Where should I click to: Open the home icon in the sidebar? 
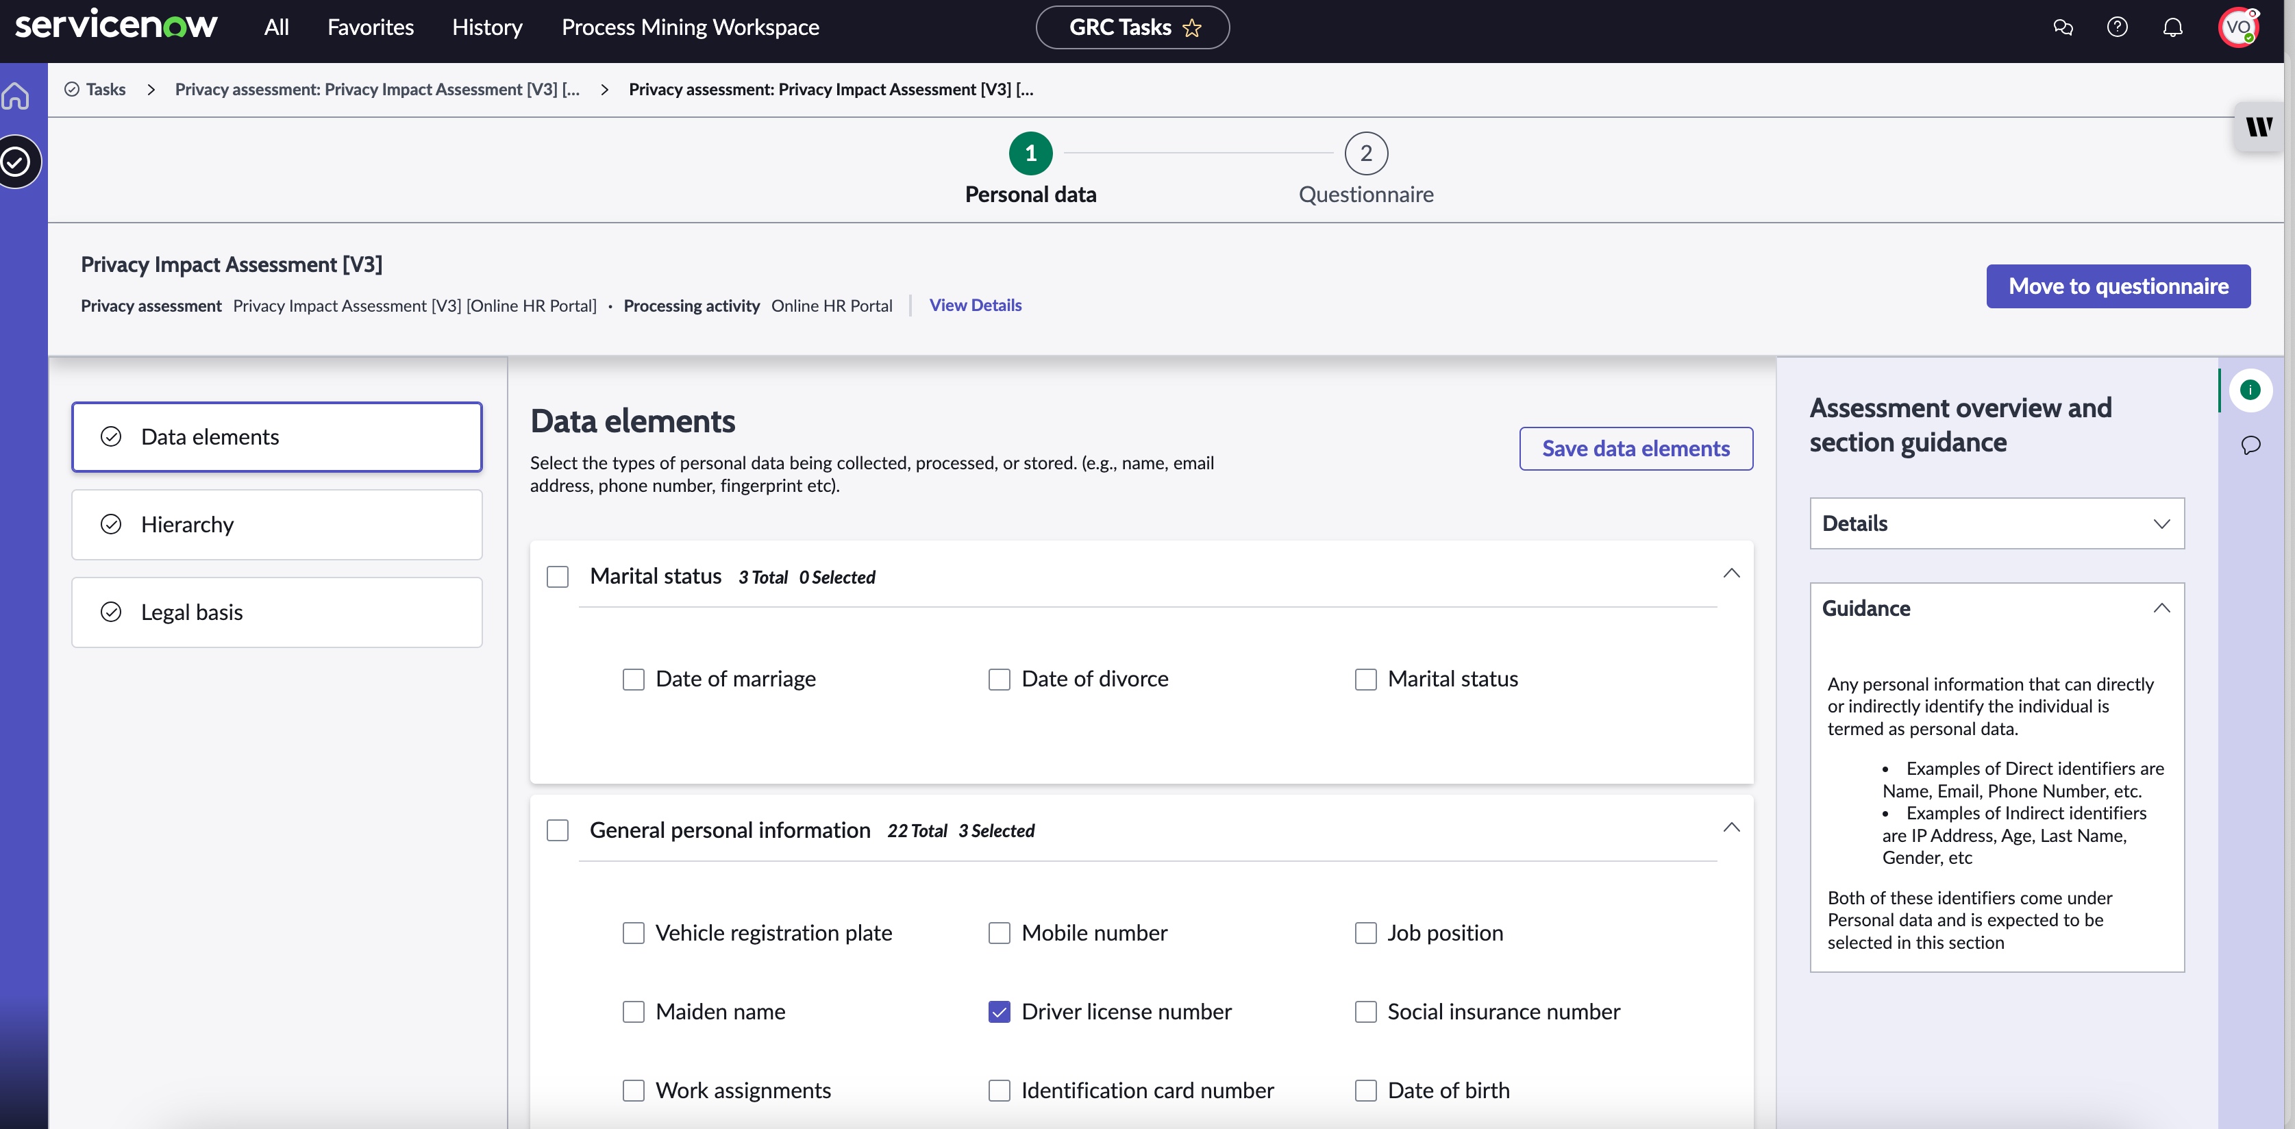click(16, 95)
